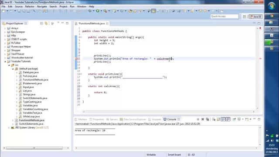
Task: Start the Debug launch bug icon
Action: (x=90, y=11)
